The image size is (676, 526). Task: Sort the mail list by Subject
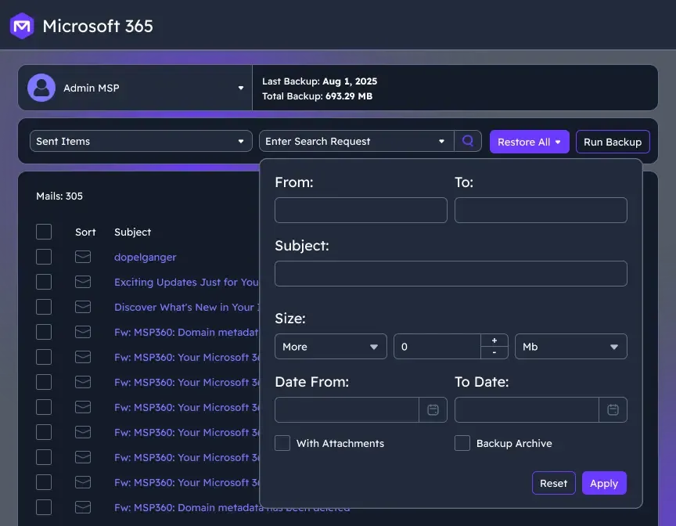coord(132,232)
